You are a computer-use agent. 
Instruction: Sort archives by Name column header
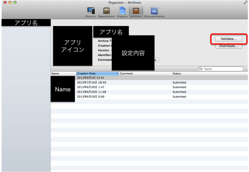(63, 73)
